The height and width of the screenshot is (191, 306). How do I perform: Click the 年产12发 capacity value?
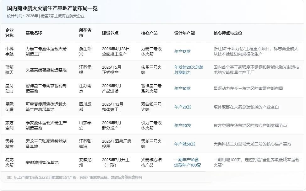(182, 51)
